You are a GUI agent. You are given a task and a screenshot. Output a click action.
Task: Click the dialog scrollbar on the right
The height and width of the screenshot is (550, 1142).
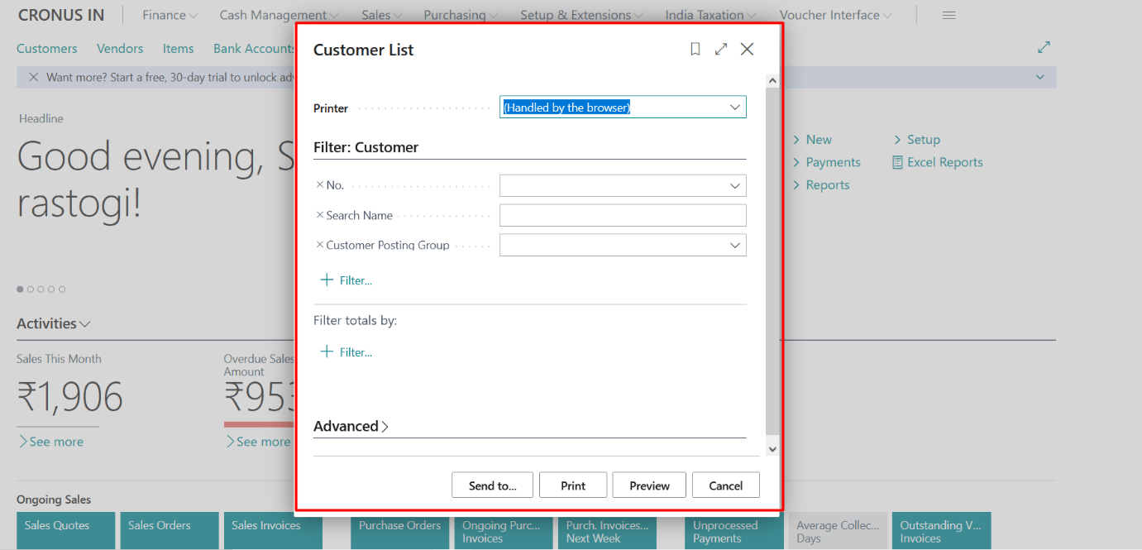click(x=772, y=265)
